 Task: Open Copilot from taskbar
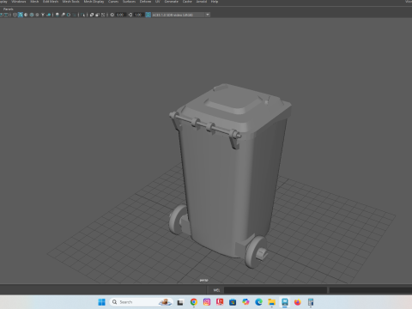(x=245, y=302)
